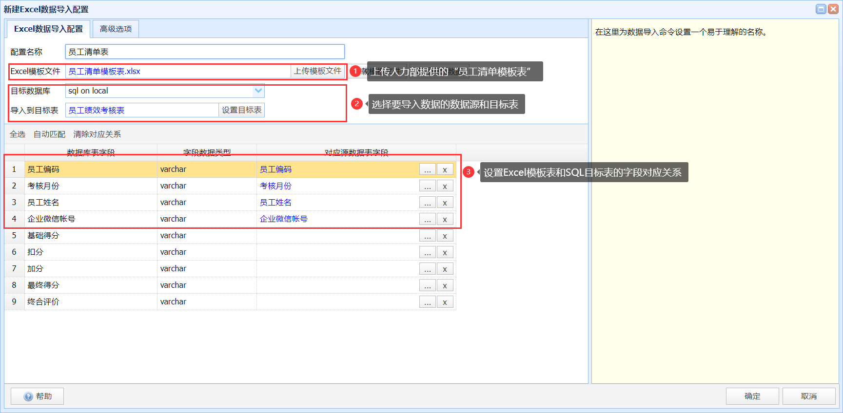
Task: Clear mapping with x for 考核月份 row
Action: coord(445,186)
